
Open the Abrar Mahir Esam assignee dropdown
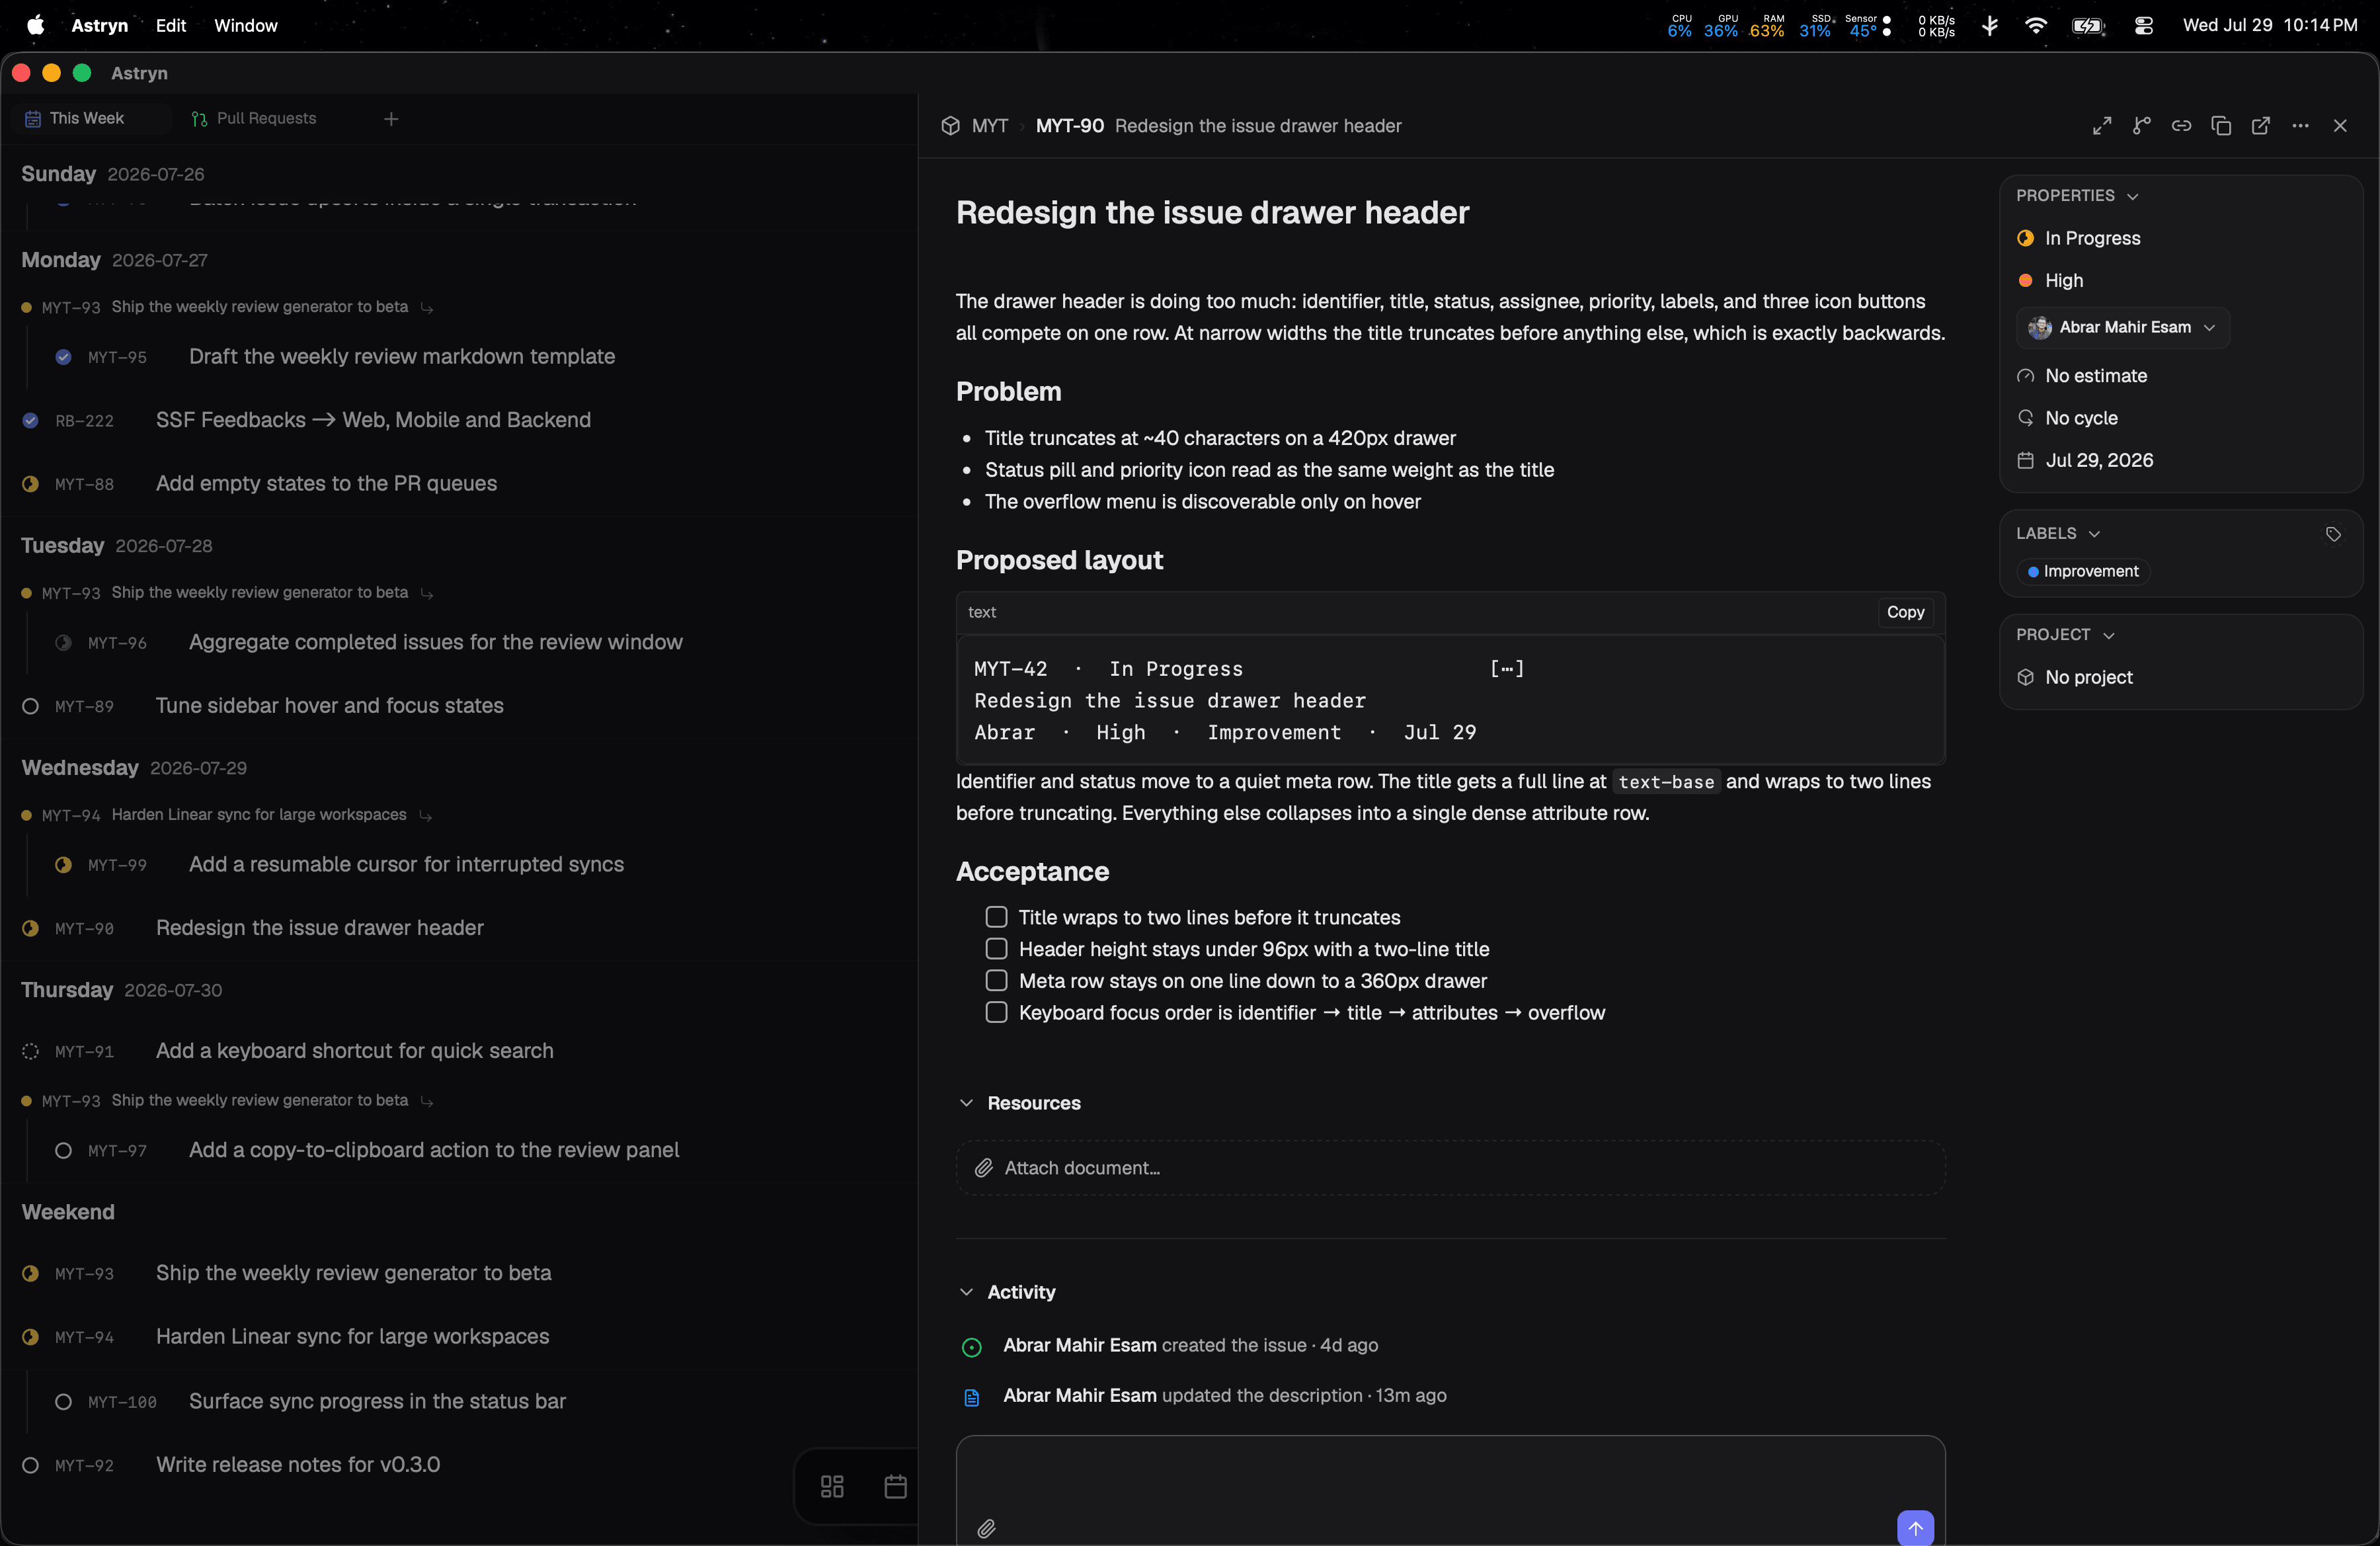click(2122, 328)
